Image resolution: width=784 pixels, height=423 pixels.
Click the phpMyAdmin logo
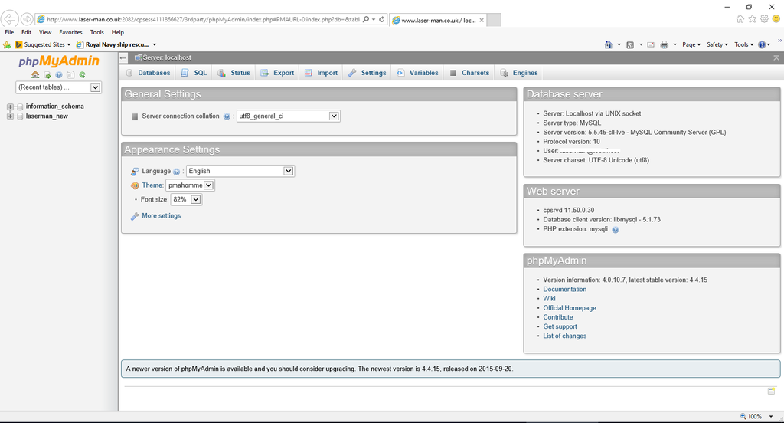(59, 61)
